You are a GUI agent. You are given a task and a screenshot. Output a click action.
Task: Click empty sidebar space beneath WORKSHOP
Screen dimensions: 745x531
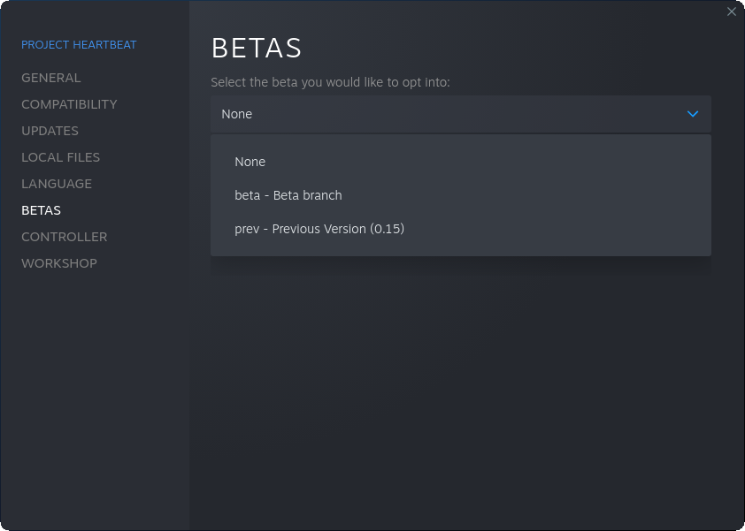pos(95,398)
